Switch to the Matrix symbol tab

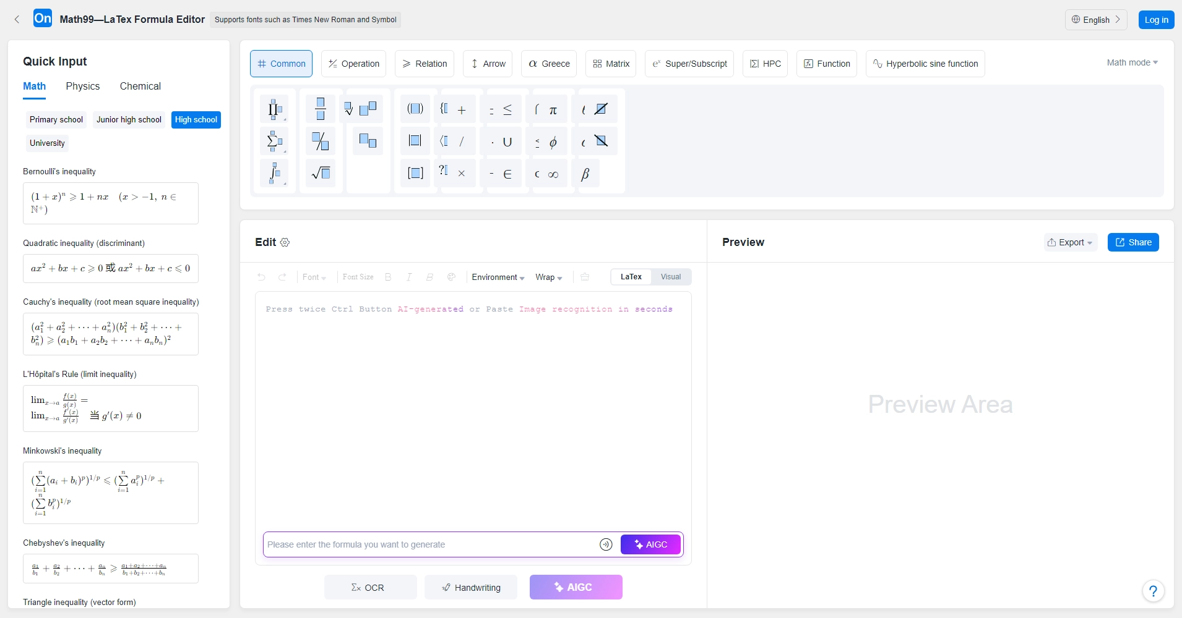(x=611, y=64)
